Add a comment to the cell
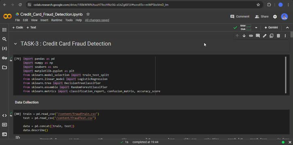 click(x=258, y=36)
